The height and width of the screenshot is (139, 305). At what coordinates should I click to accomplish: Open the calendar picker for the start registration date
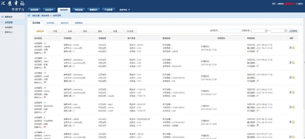266,31
